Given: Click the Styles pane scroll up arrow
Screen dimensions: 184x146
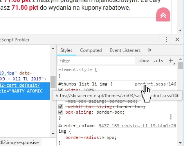Looking at the screenshot, I should click(x=180, y=59).
